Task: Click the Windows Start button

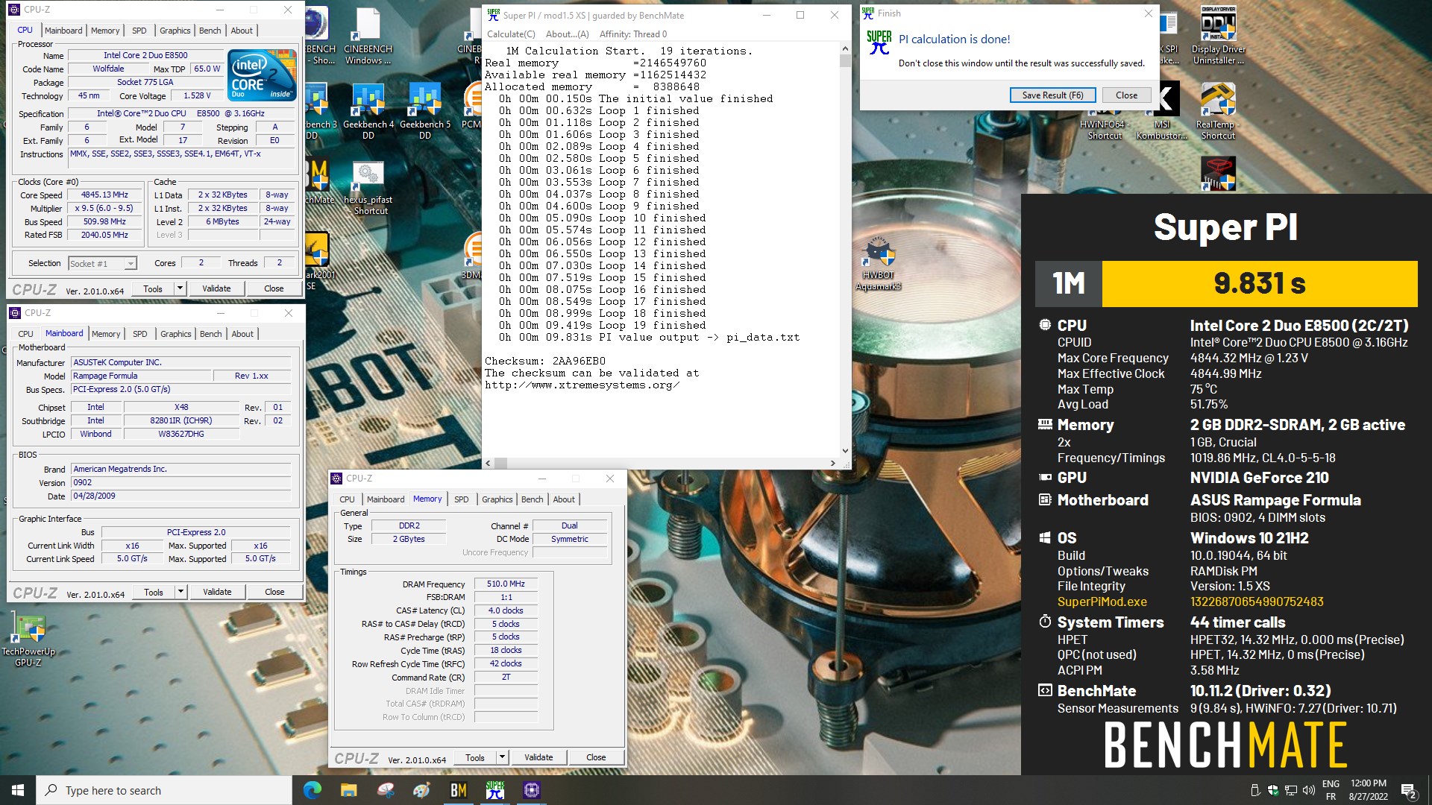Action: [x=18, y=790]
